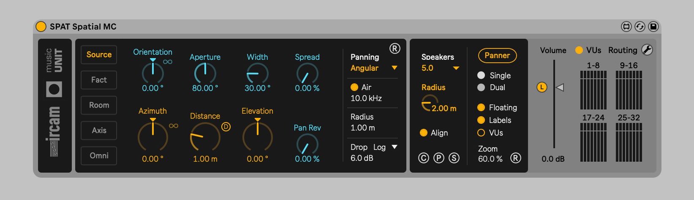This screenshot has height=200, width=694.
Task: Switch to the Axis tab
Action: [99, 131]
